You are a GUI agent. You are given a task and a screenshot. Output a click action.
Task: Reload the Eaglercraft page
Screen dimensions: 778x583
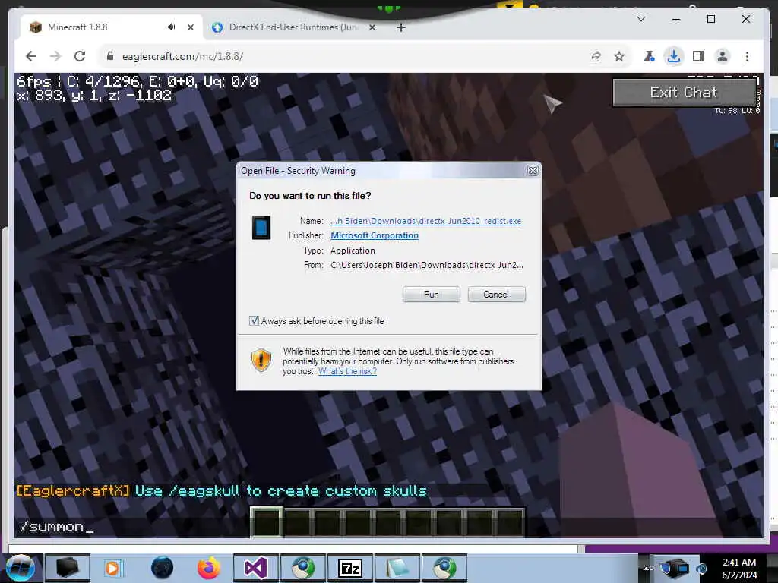[80, 56]
